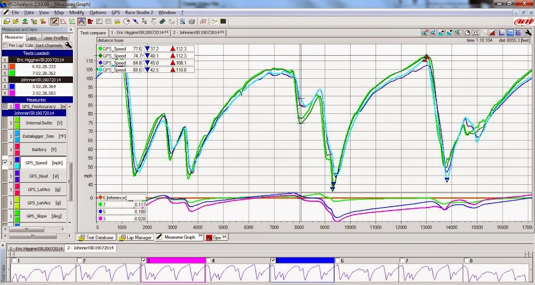535x285 pixels.
Task: Click green color swatch of lap 7
Action: 12,73
